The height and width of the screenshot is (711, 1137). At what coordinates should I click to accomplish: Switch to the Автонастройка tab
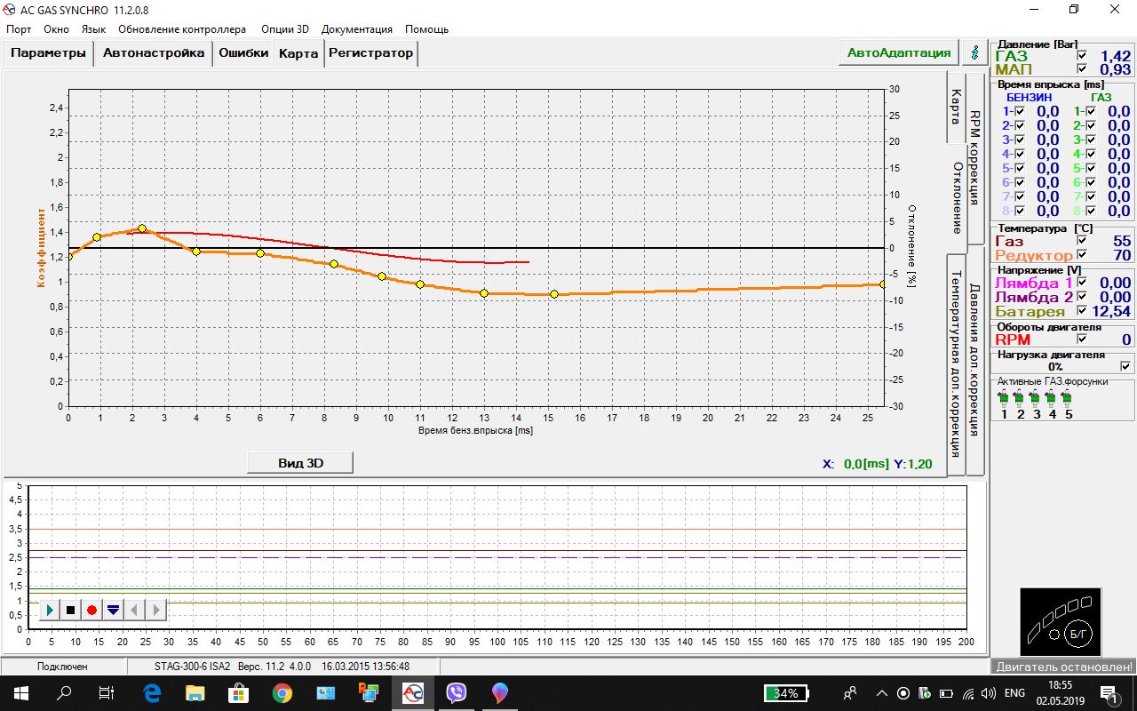pyautogui.click(x=154, y=52)
